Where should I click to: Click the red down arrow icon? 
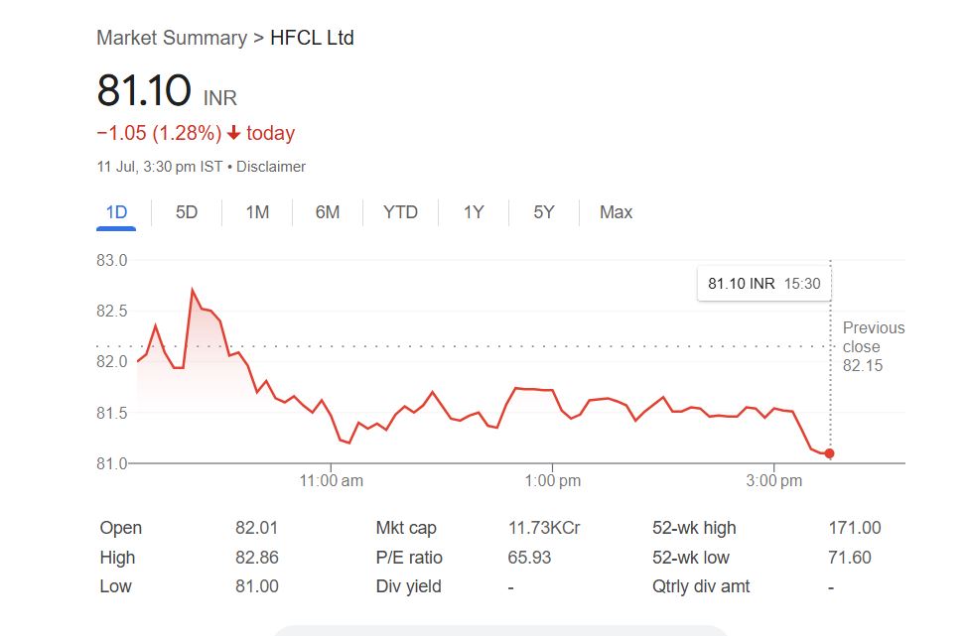(234, 133)
